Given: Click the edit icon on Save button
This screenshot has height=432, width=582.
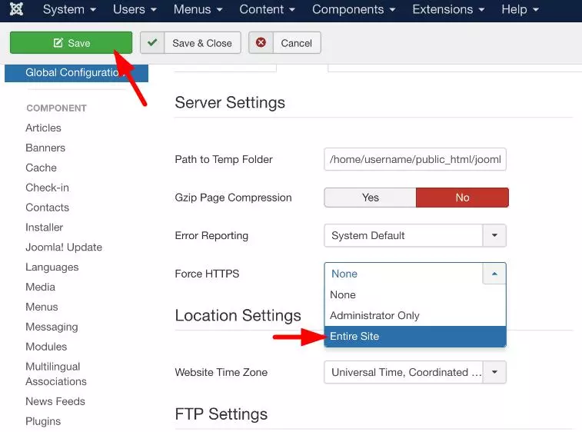Looking at the screenshot, I should [x=58, y=43].
